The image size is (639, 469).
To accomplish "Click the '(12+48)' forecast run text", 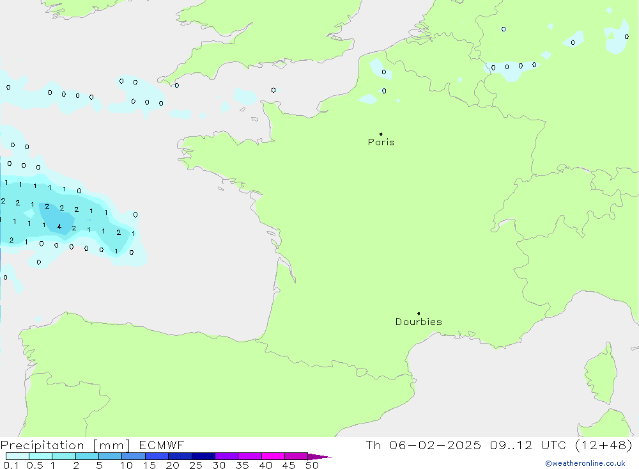I will tap(604, 445).
